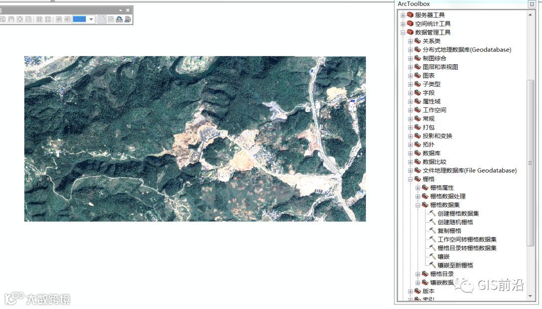Image resolution: width=542 pixels, height=309 pixels.
Task: Close the floating Layout toolbar
Action: 128,11
